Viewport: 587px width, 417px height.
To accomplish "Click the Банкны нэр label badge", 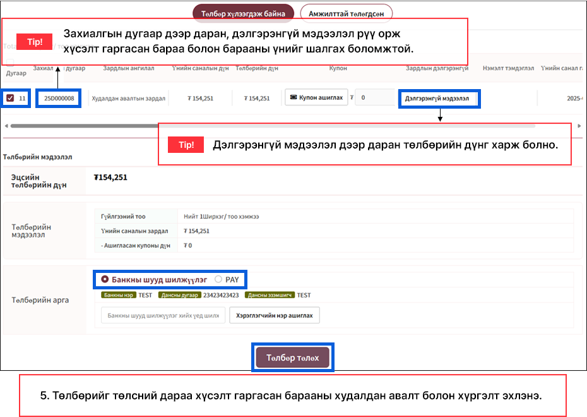I will point(119,295).
